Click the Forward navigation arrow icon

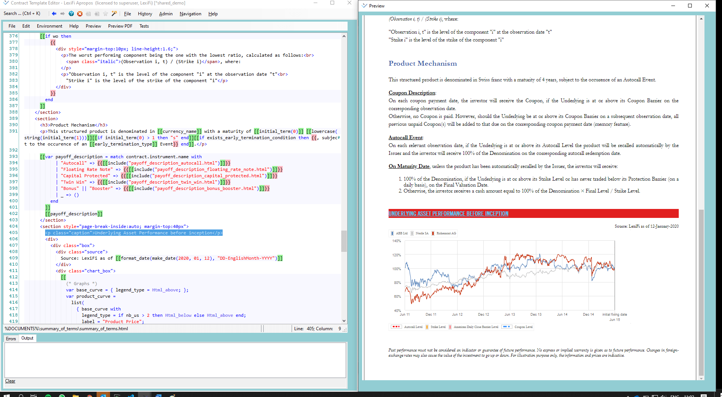tap(62, 13)
